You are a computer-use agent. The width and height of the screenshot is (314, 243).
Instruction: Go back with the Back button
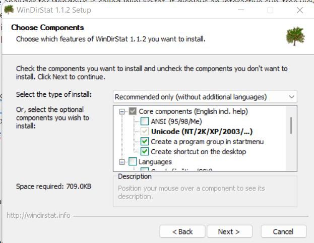pos(182,231)
